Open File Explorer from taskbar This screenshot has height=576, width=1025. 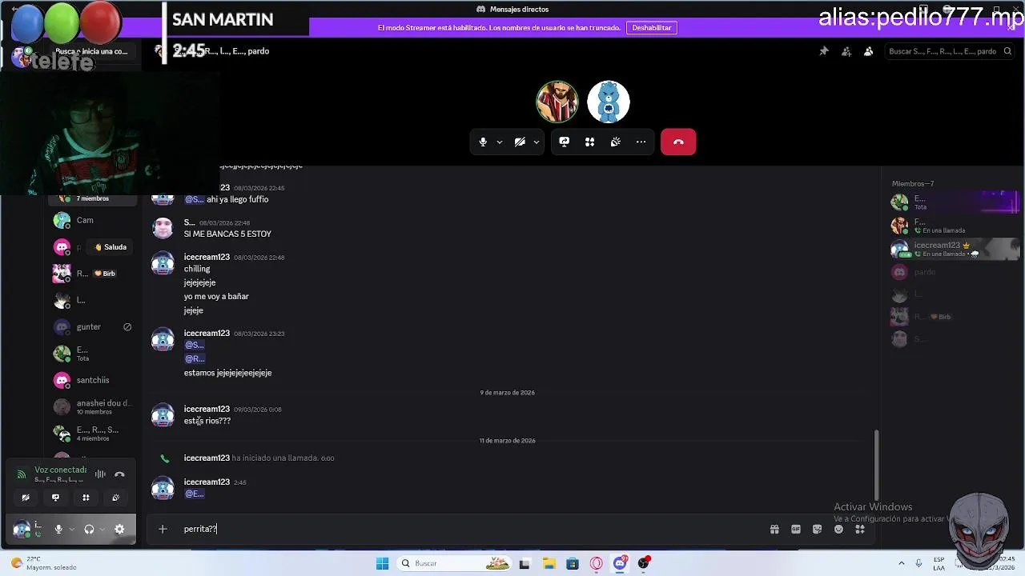coord(549,563)
